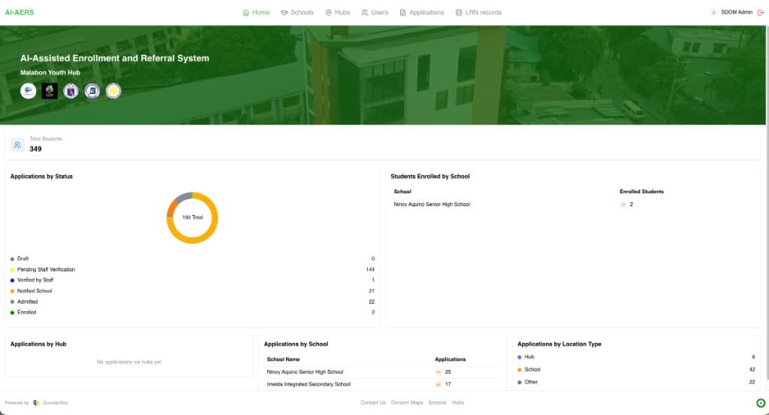
Task: Open the Hubs navigation tab
Action: (x=337, y=13)
